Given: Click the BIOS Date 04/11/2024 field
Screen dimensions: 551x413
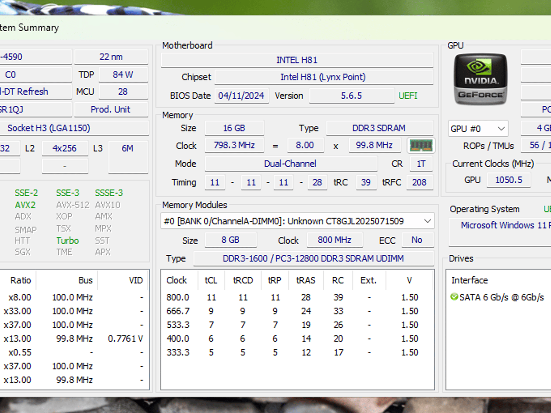Looking at the screenshot, I should 241,95.
